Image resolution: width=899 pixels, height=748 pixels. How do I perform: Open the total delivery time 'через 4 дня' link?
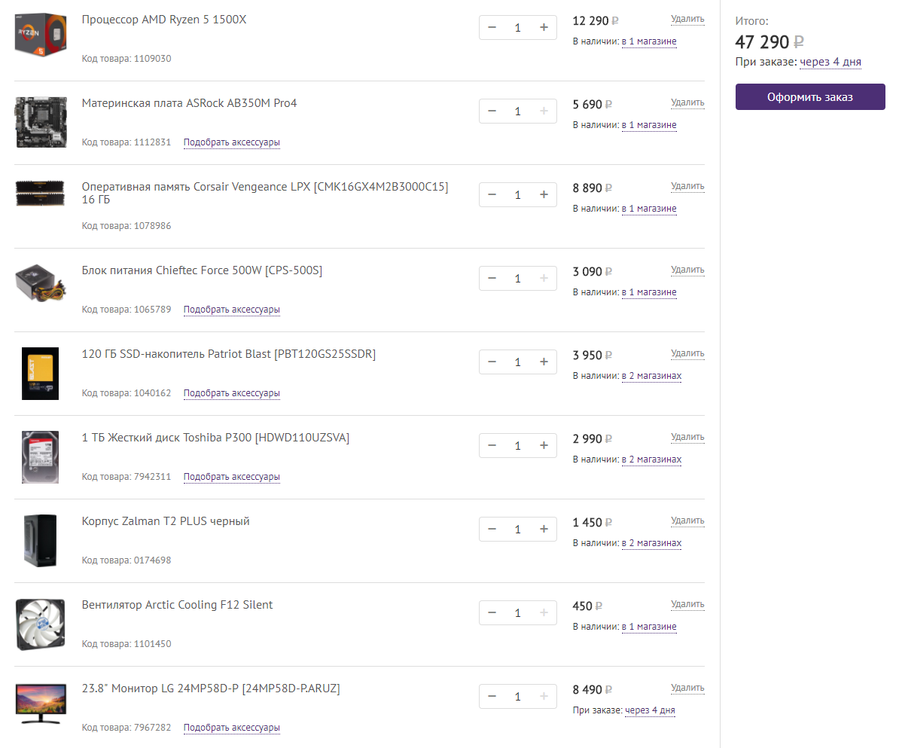pyautogui.click(x=830, y=63)
